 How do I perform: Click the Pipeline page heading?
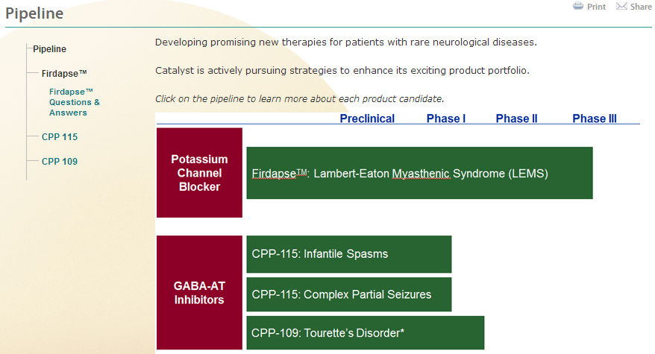click(x=34, y=13)
